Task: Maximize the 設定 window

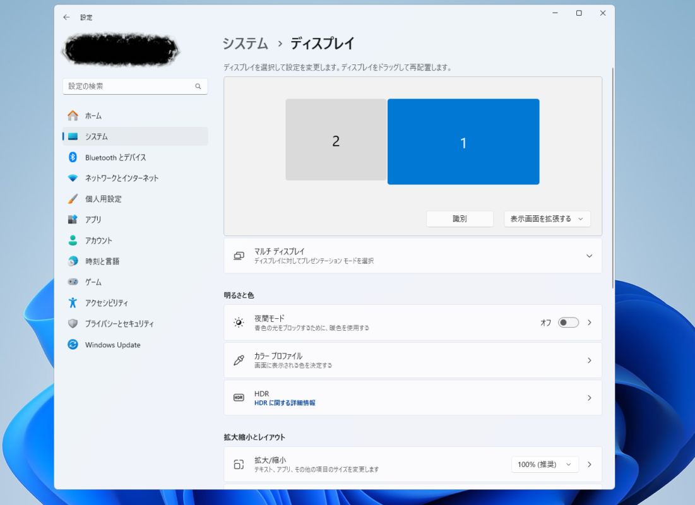Action: pos(579,13)
